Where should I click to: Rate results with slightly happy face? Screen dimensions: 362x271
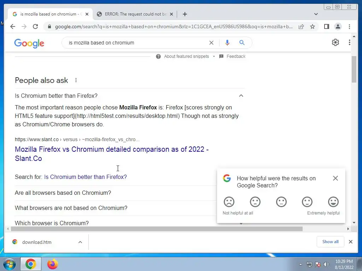[x=307, y=202]
